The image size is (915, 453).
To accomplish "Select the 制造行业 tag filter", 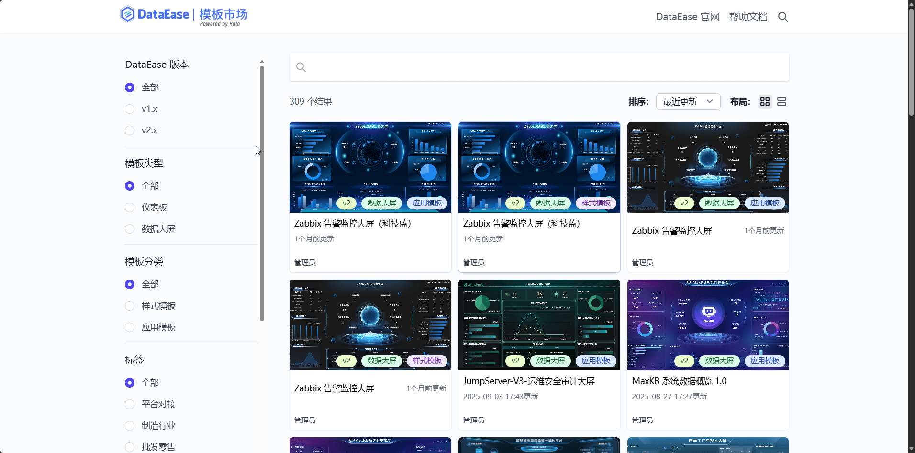I will coord(130,426).
